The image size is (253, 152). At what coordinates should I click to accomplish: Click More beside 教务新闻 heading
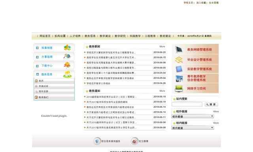[162, 47]
